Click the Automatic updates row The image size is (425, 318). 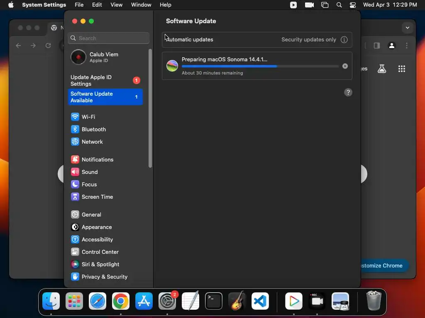tap(257, 39)
